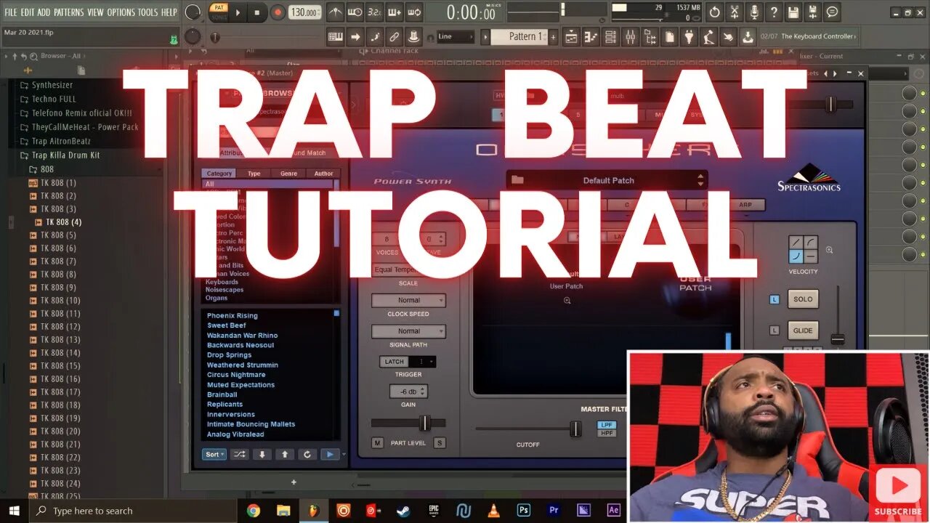Add a new pattern with plus button

pyautogui.click(x=553, y=36)
